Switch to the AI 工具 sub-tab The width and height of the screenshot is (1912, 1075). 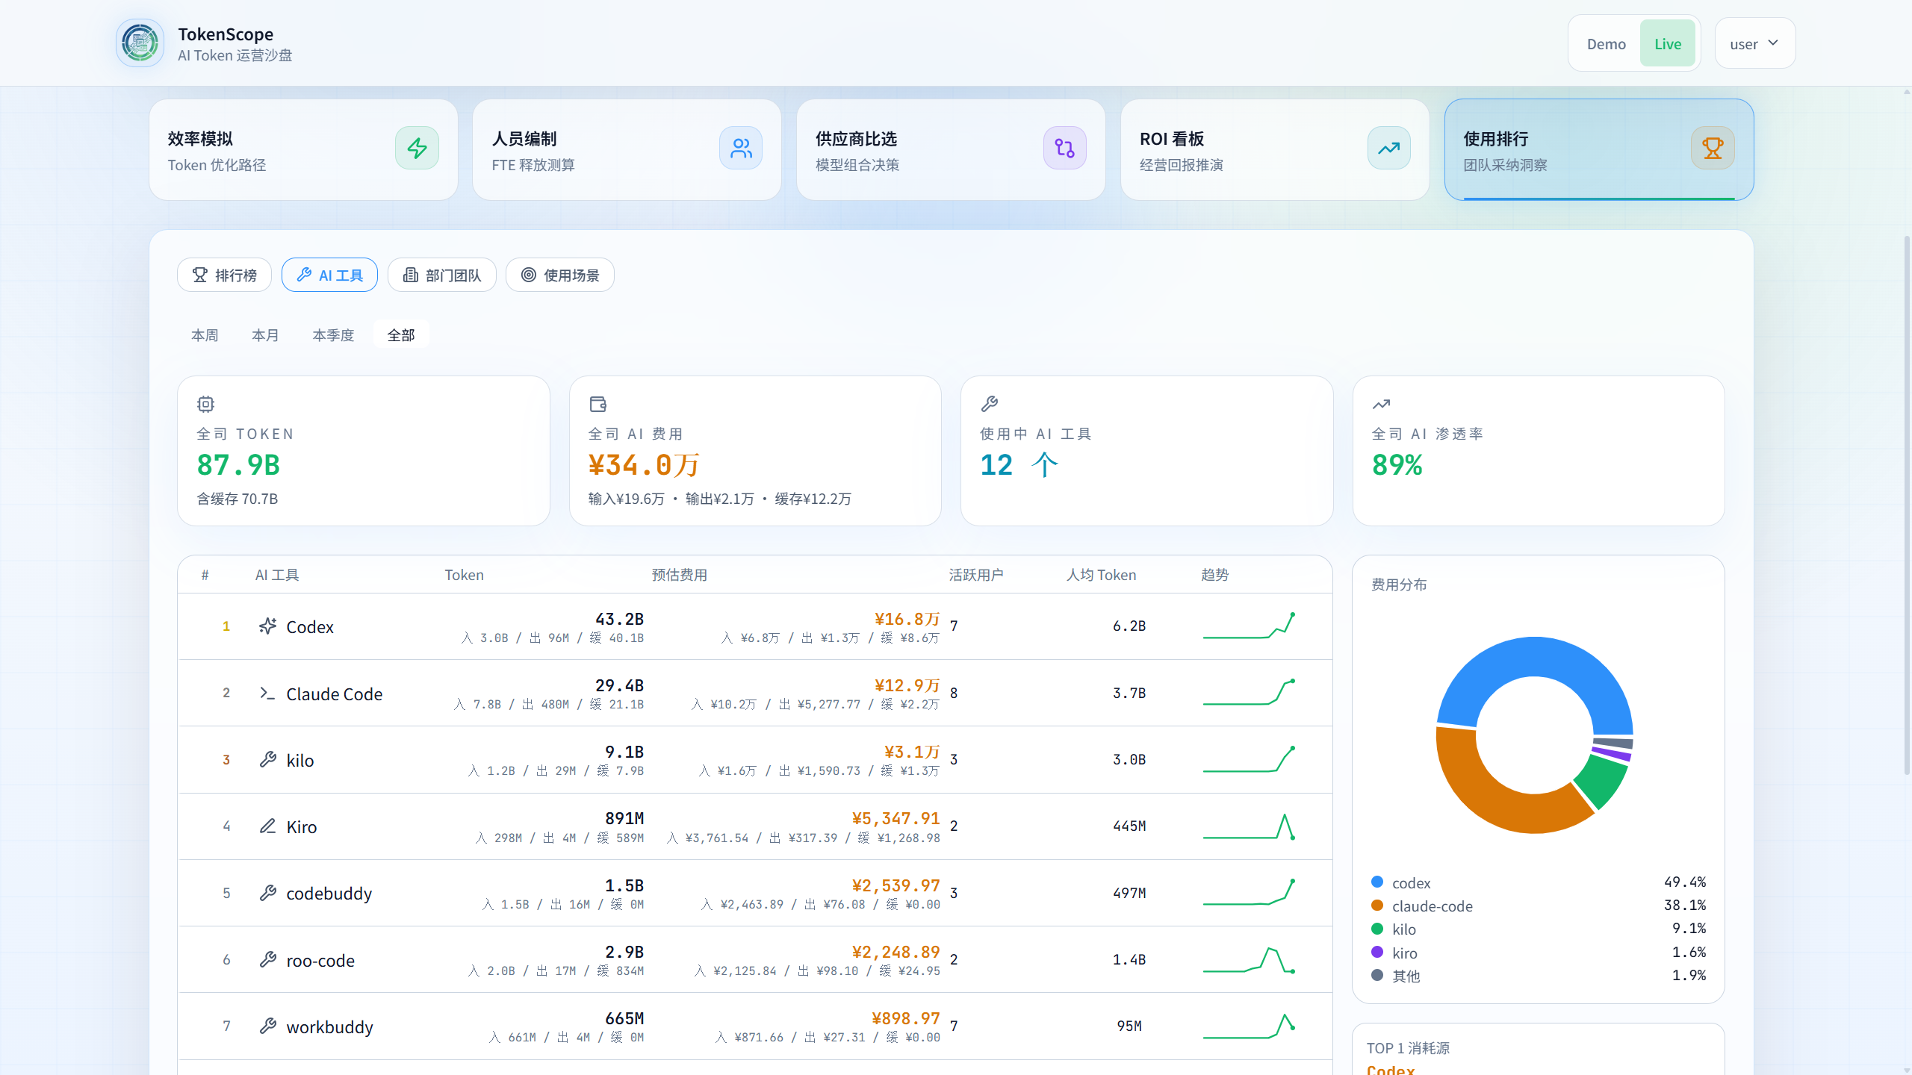coord(329,275)
